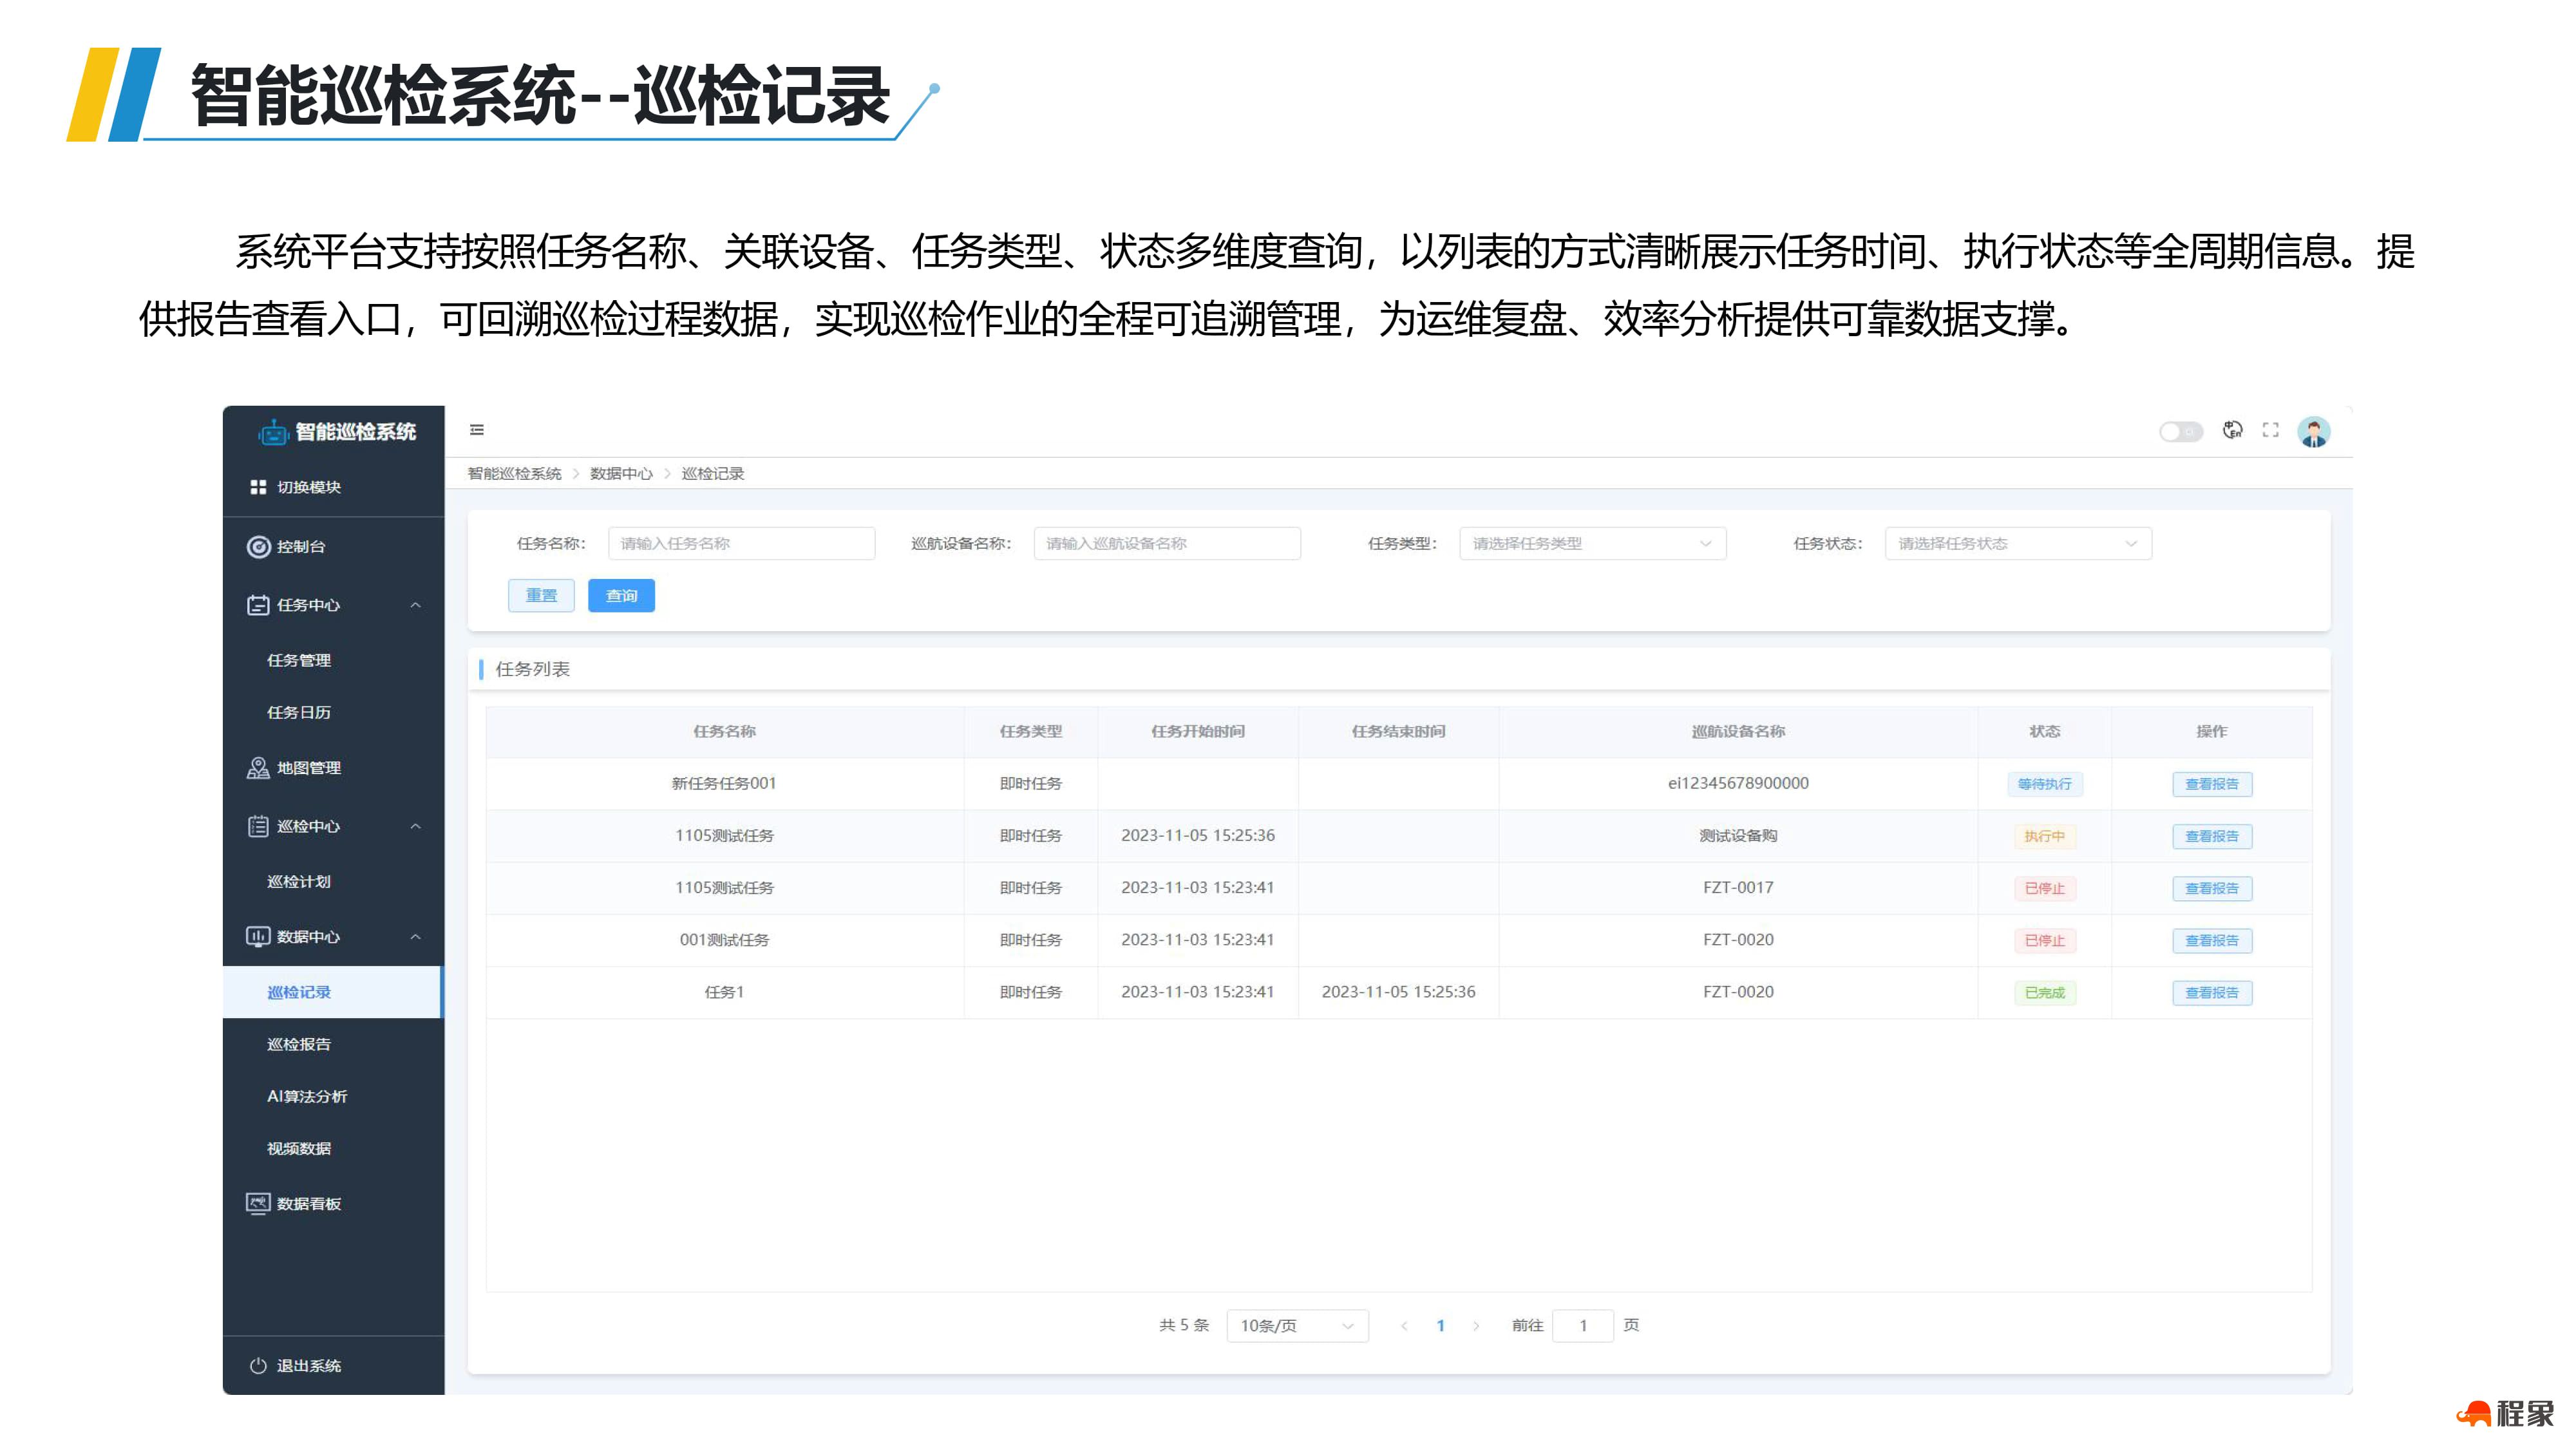
Task: Click the 数据看板 dashboard icon
Action: pos(258,1203)
